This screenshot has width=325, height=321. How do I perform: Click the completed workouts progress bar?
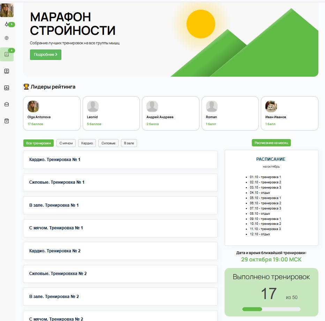click(x=271, y=309)
